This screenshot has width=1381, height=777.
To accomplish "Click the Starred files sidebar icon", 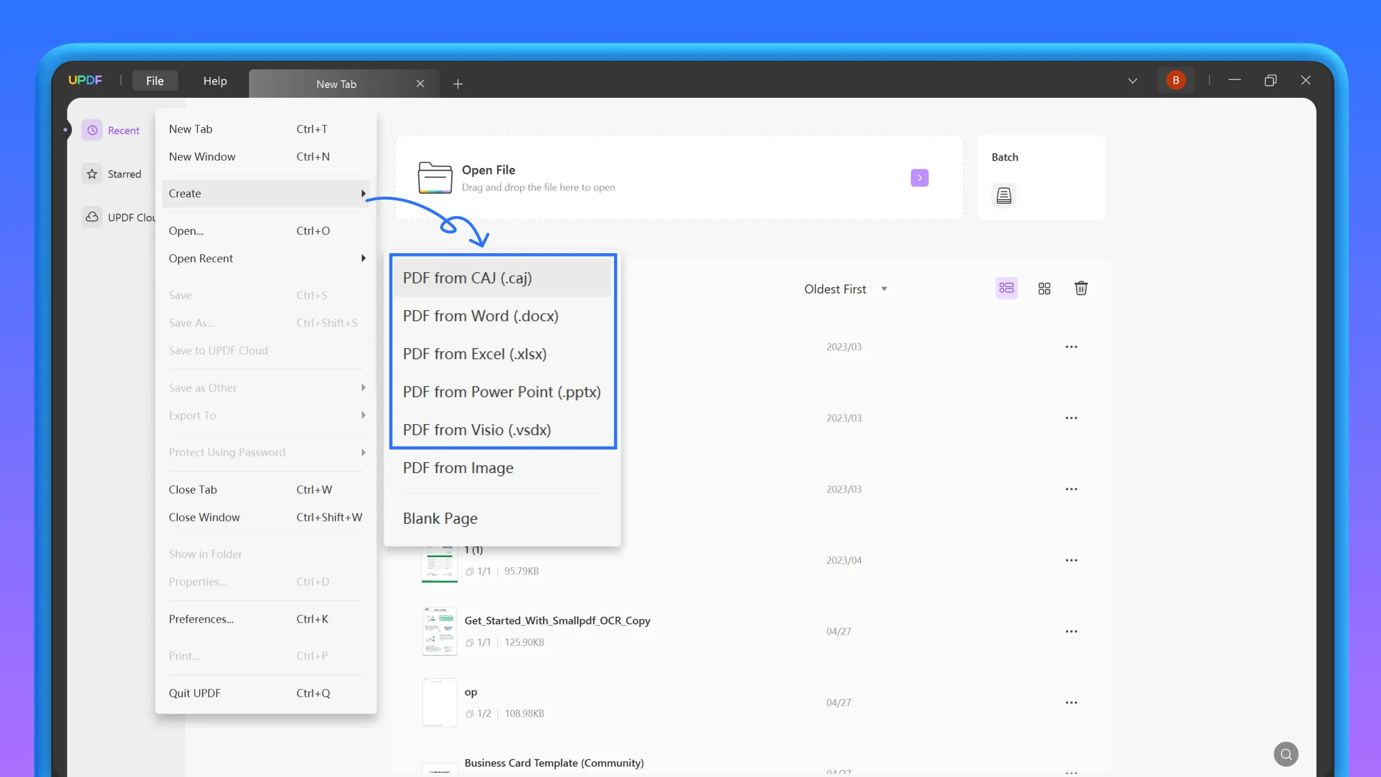I will tap(92, 174).
